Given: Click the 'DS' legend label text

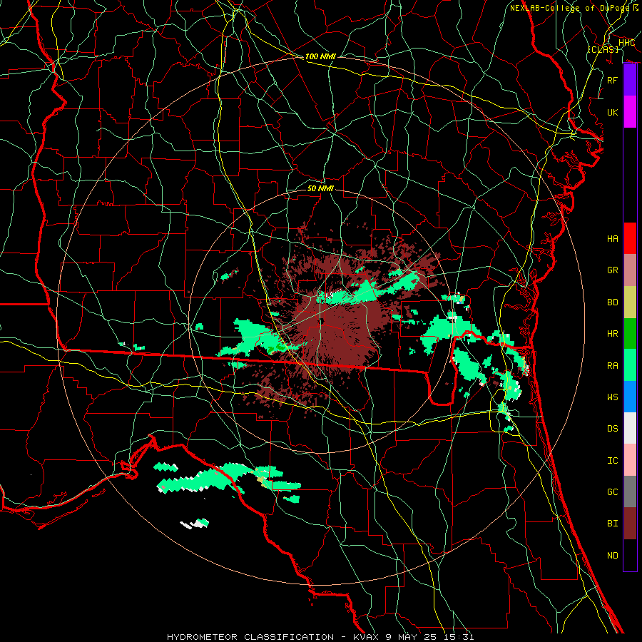Looking at the screenshot, I should coord(612,429).
